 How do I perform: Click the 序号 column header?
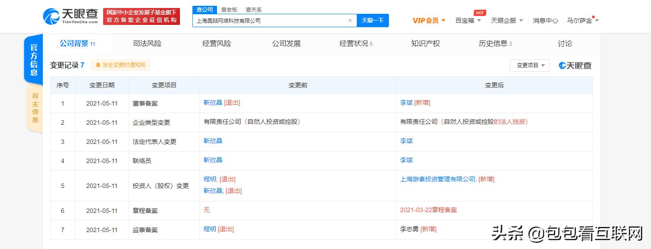(63, 85)
